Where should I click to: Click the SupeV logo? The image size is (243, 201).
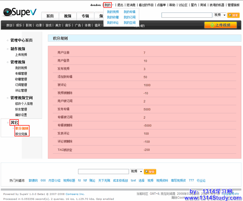coord(20,12)
